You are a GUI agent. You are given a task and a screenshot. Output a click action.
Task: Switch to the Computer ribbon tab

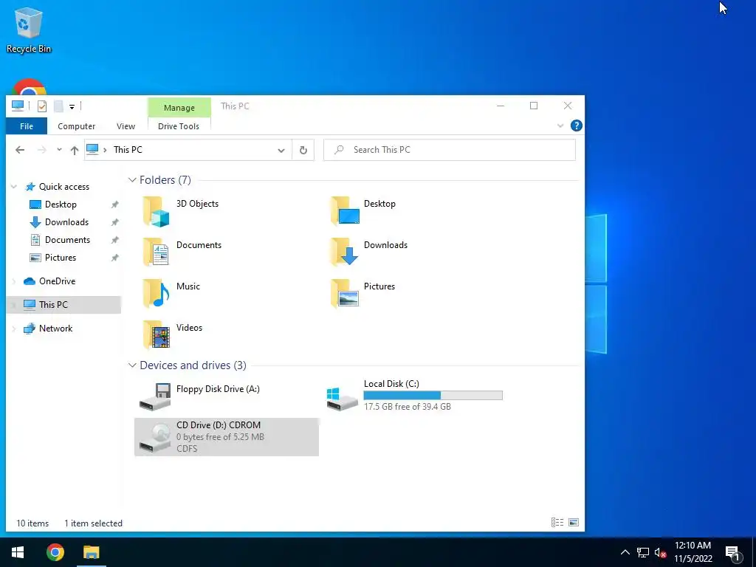(76, 126)
